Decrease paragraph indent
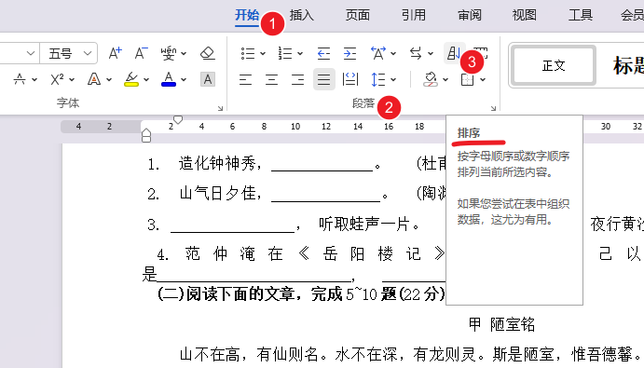Image resolution: width=644 pixels, height=368 pixels. point(323,53)
